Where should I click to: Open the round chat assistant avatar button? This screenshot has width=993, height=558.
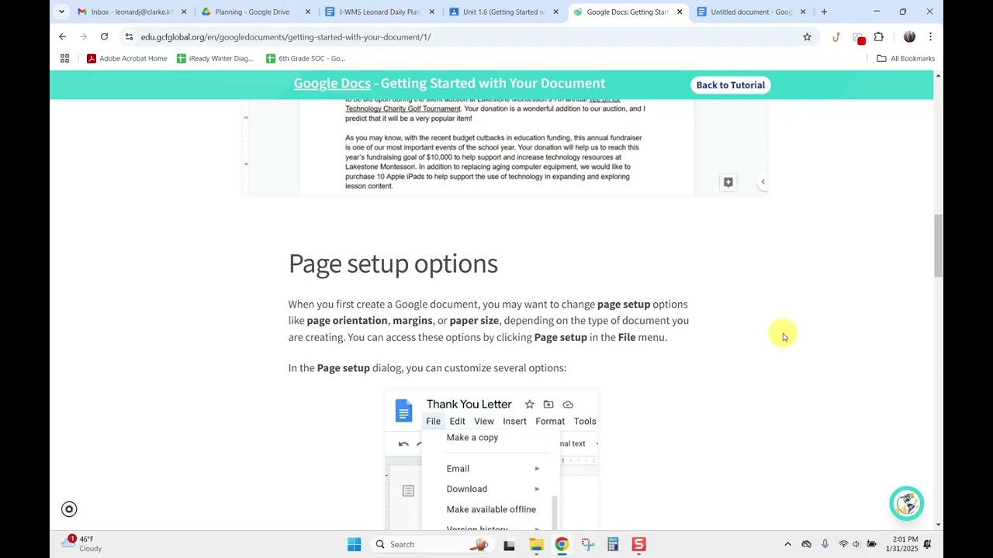tap(906, 503)
